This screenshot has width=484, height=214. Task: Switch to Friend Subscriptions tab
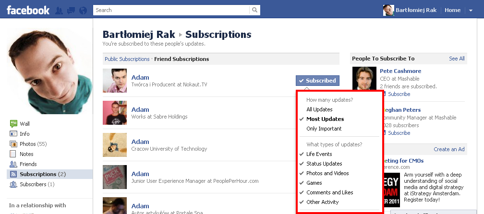tap(181, 59)
